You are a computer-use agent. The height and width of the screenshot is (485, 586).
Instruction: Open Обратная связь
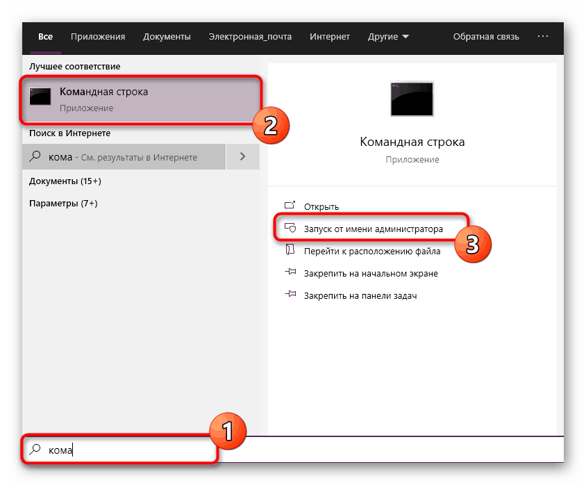(486, 37)
